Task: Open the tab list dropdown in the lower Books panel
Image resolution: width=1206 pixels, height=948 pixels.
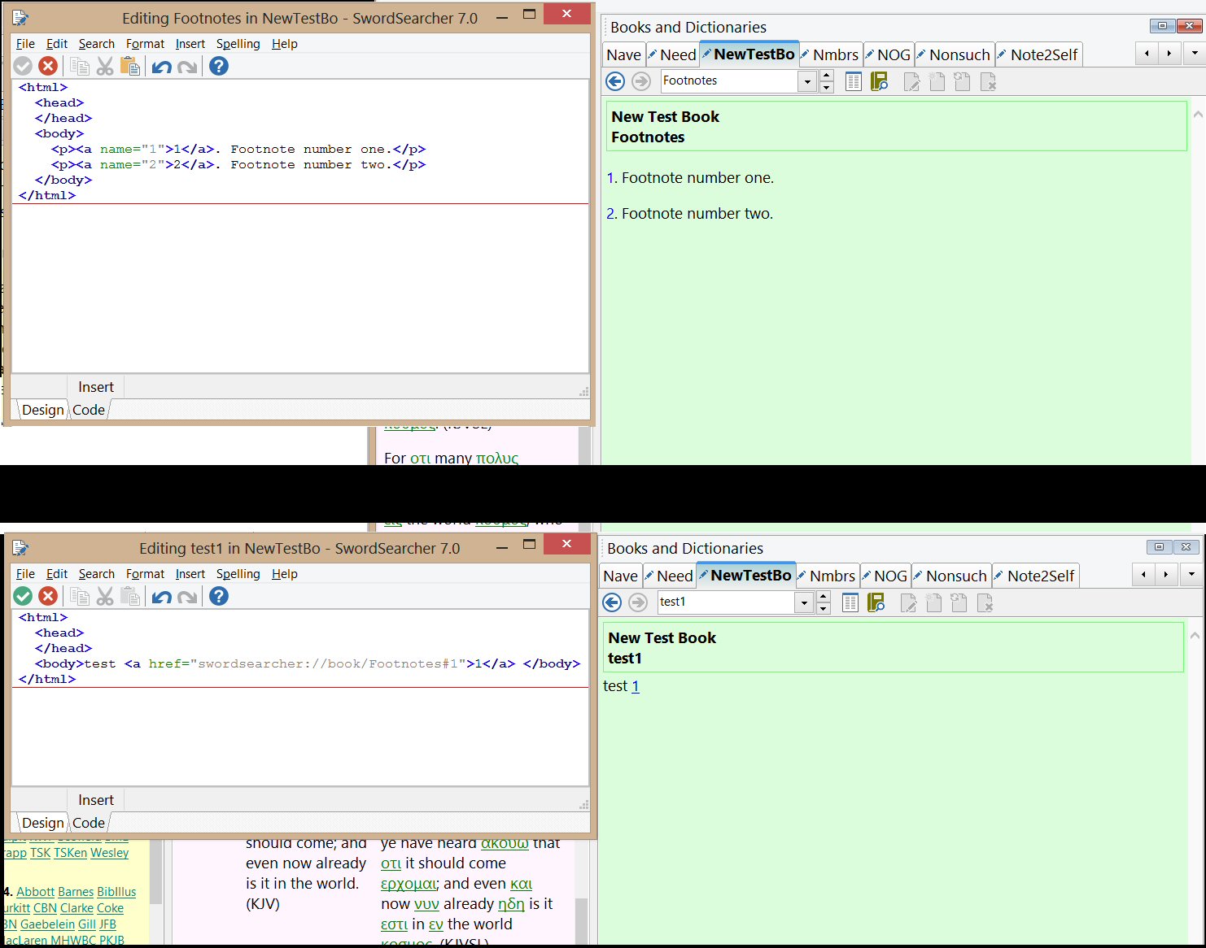Action: (1191, 575)
